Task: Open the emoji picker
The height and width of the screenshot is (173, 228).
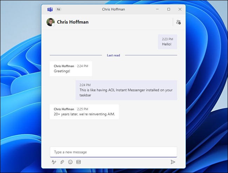Action: (70, 162)
